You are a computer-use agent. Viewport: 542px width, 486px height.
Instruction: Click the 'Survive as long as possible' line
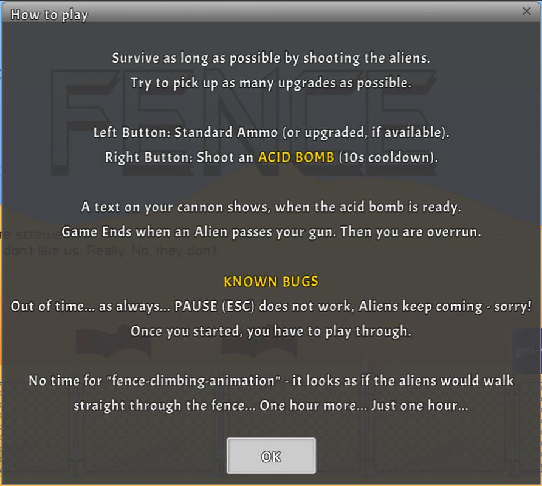coord(271,58)
